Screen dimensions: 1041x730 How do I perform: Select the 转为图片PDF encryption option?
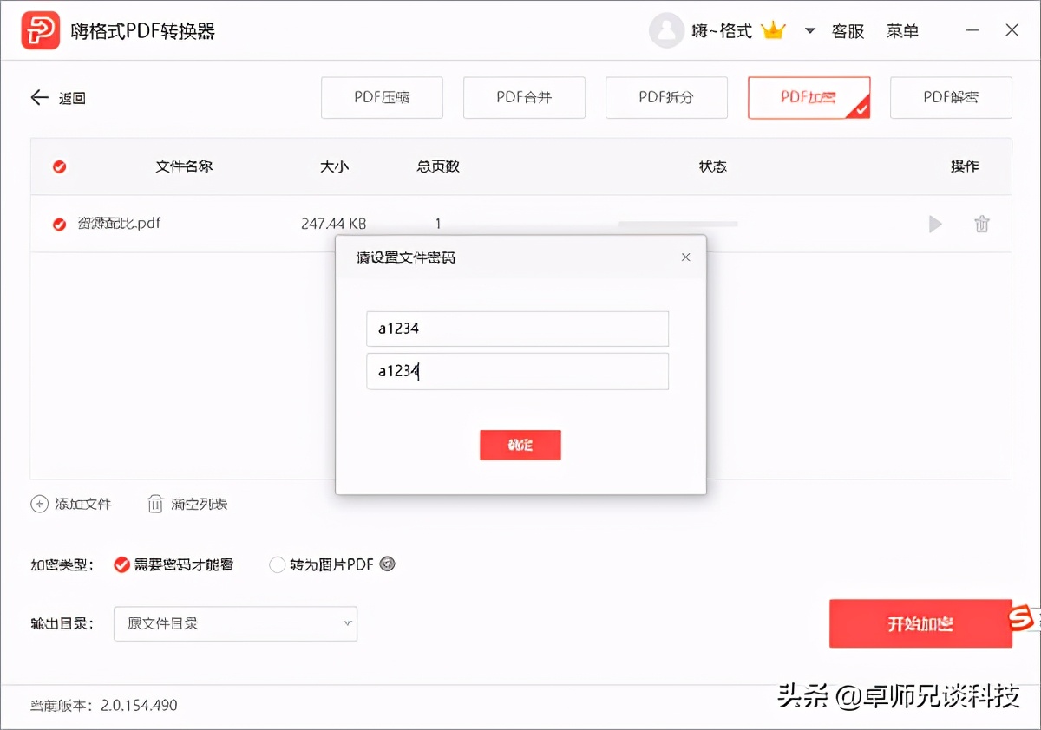click(277, 564)
